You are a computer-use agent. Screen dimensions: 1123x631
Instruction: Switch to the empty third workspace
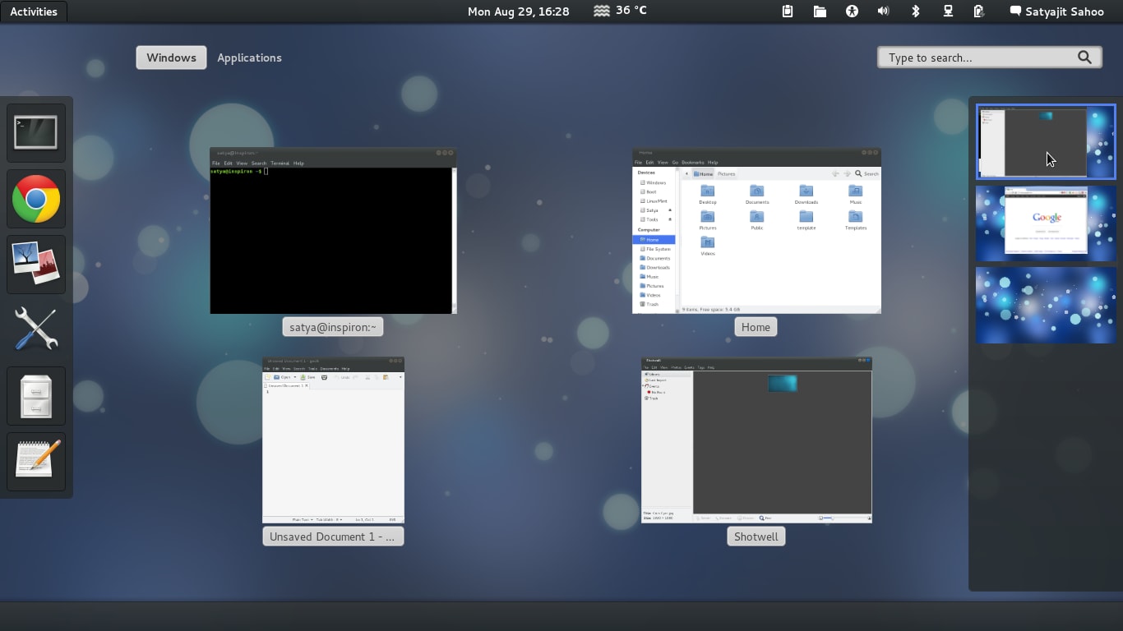tap(1046, 305)
